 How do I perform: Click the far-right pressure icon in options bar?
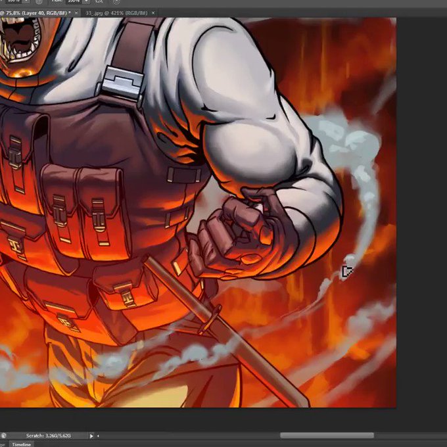[116, 2]
